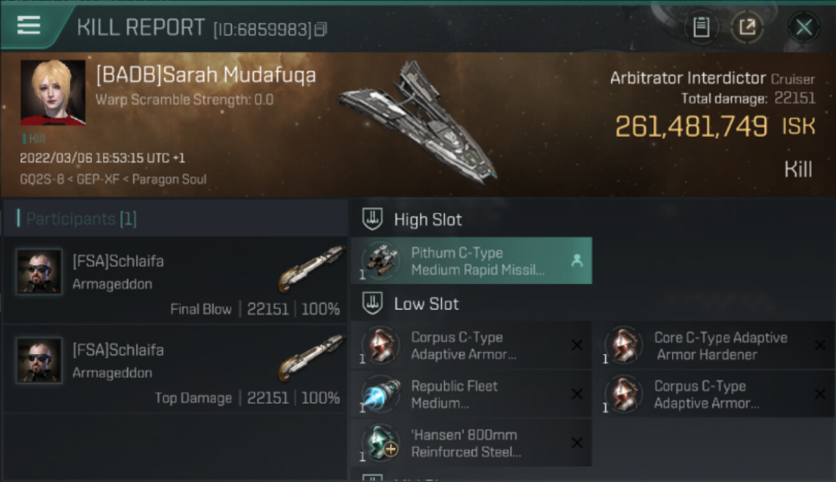Image resolution: width=836 pixels, height=482 pixels.
Task: Copy the kill report ID
Action: pos(321,29)
